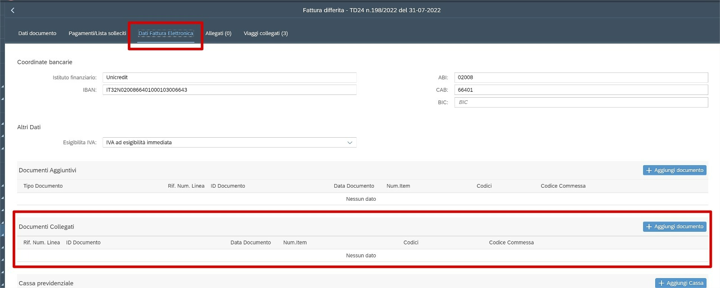Image resolution: width=720 pixels, height=288 pixels.
Task: Click the Tipo Documento column header
Action: tap(43, 186)
